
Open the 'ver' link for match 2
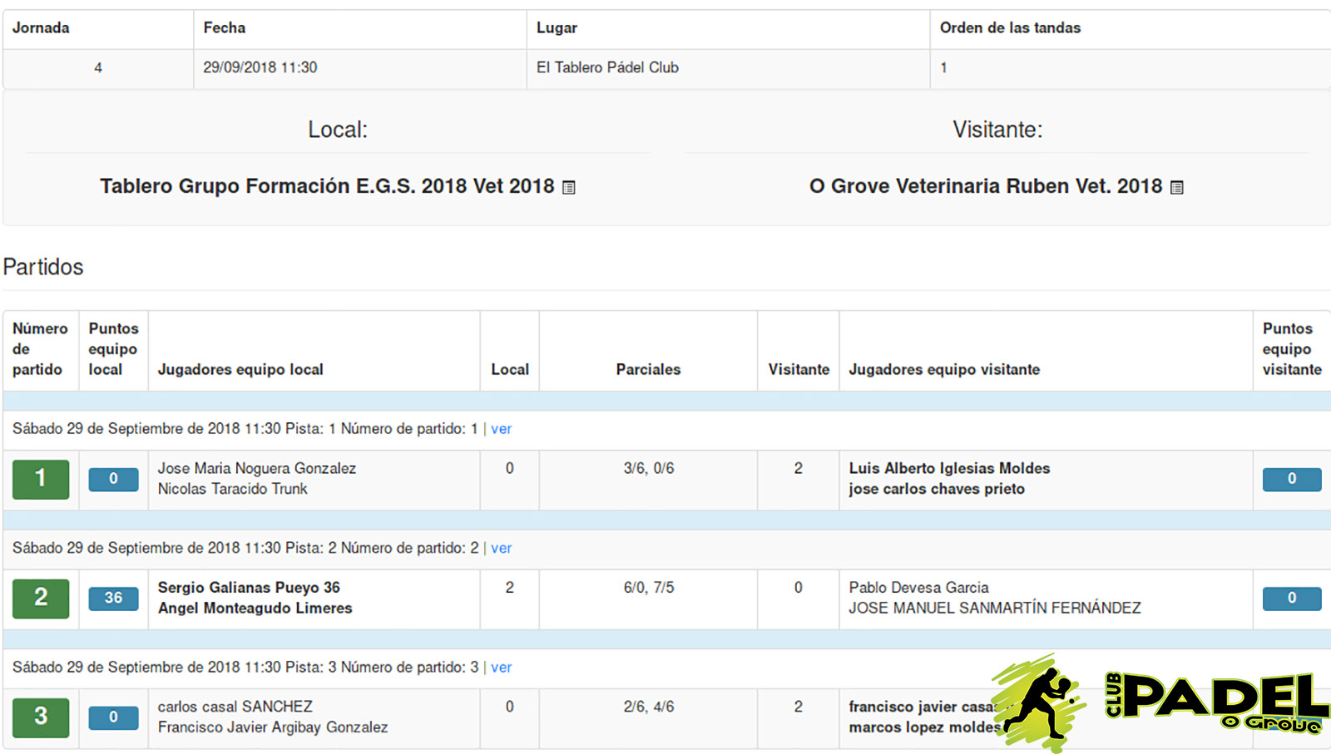click(x=501, y=548)
